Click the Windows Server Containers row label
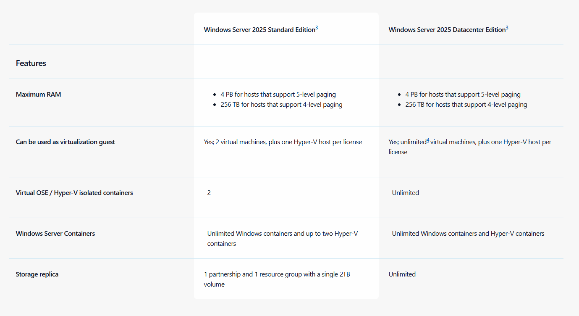 coord(55,234)
